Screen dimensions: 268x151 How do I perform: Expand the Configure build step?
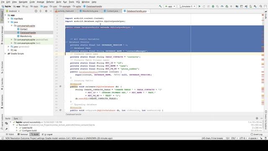pos(17,130)
